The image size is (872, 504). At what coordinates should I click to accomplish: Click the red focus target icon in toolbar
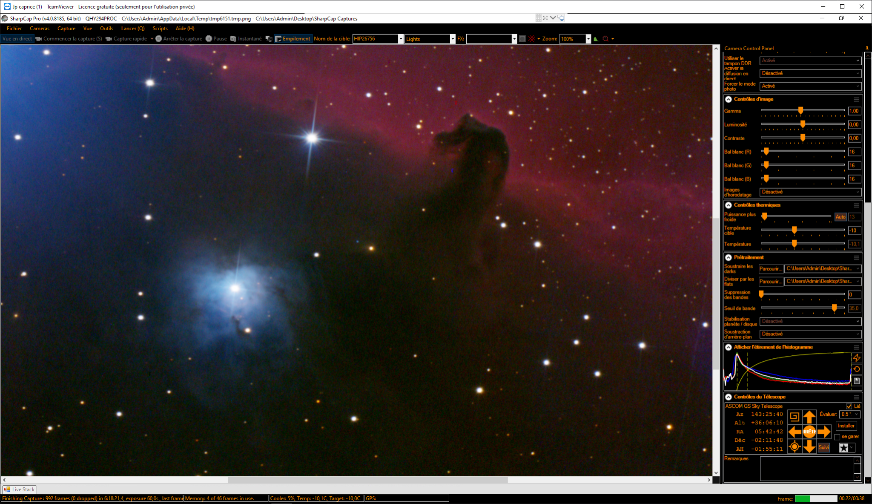pos(605,39)
